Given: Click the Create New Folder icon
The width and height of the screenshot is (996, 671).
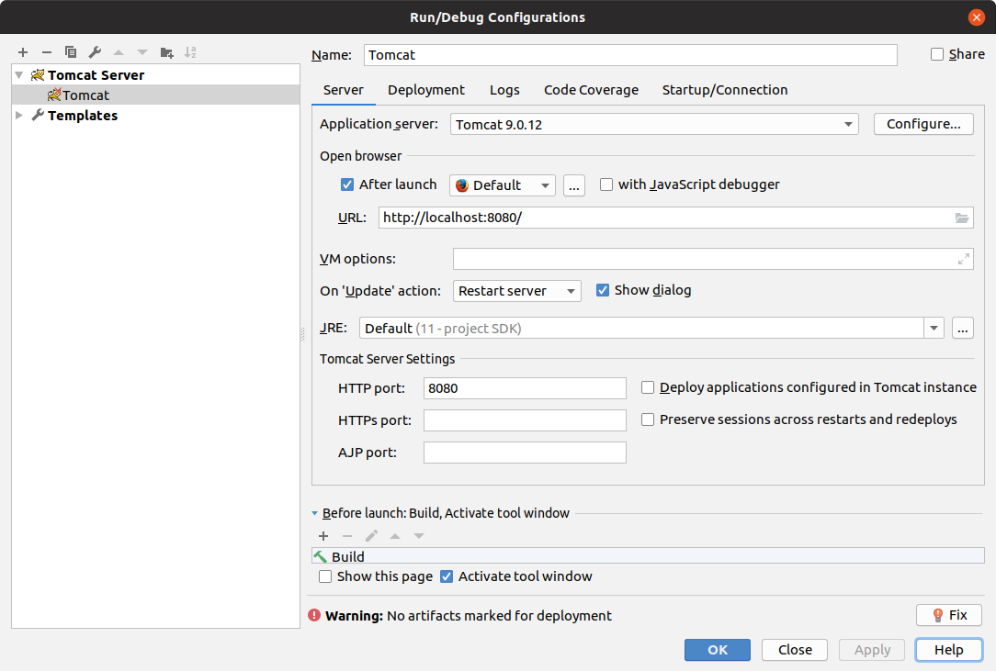Looking at the screenshot, I should coord(166,52).
